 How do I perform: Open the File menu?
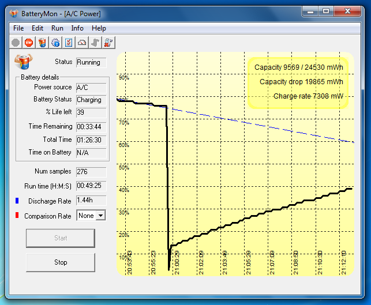(18, 28)
